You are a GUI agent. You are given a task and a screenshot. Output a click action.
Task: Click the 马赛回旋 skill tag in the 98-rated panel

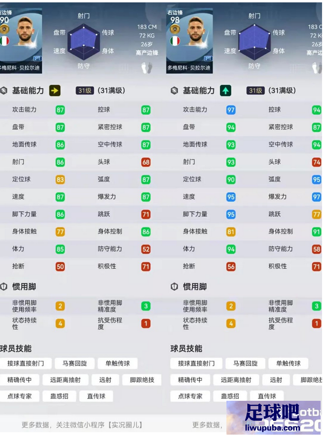(245, 363)
